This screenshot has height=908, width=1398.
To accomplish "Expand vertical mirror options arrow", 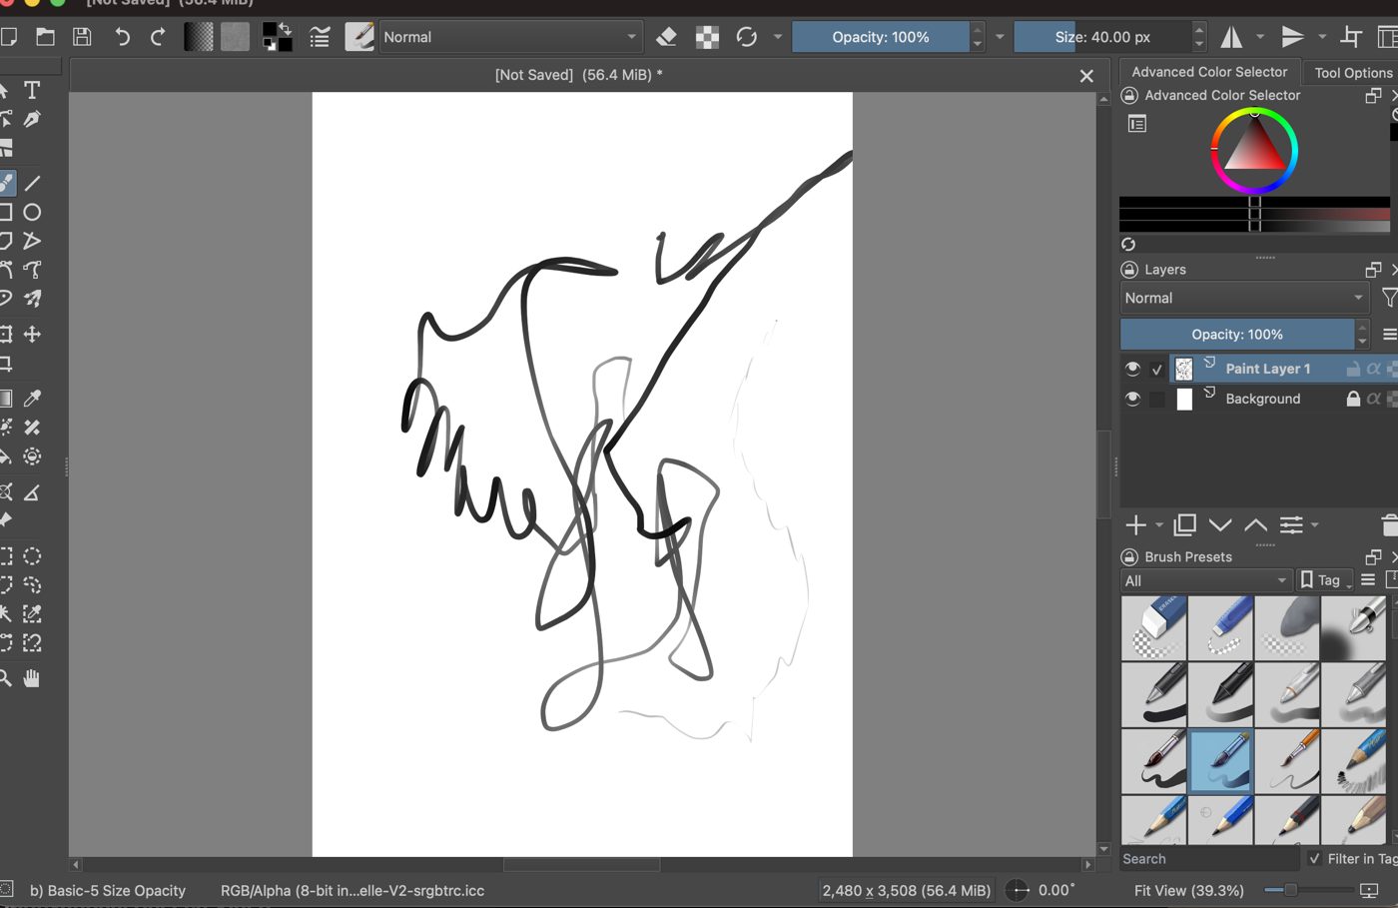I will pyautogui.click(x=1322, y=37).
